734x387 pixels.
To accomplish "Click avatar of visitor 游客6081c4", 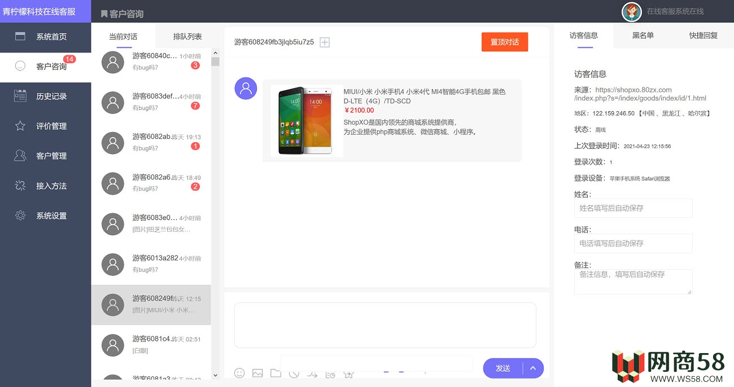I will point(113,345).
